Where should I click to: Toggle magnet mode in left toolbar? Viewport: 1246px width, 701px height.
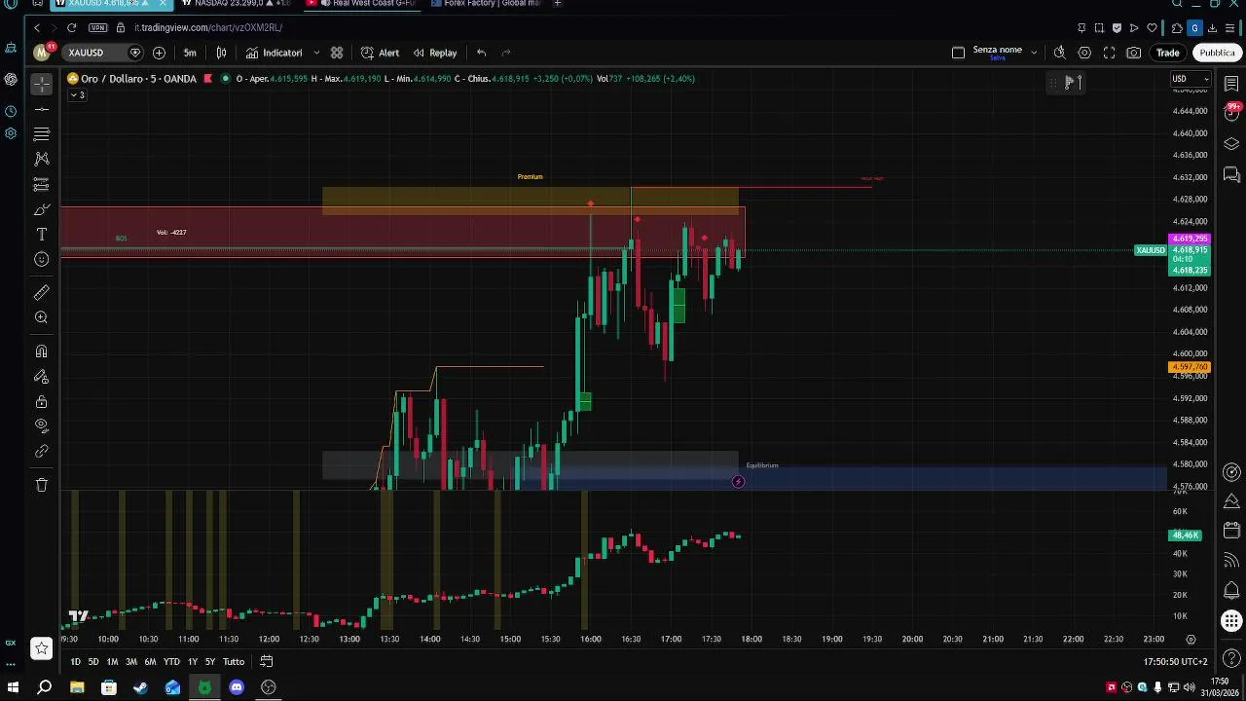[41, 351]
